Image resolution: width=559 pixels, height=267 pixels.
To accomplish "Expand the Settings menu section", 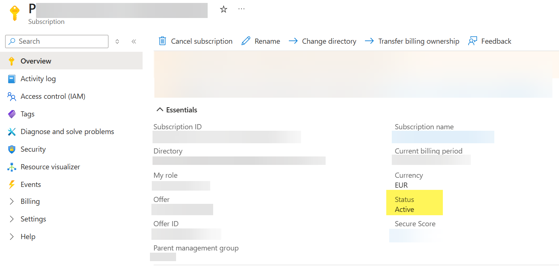I will click(12, 219).
